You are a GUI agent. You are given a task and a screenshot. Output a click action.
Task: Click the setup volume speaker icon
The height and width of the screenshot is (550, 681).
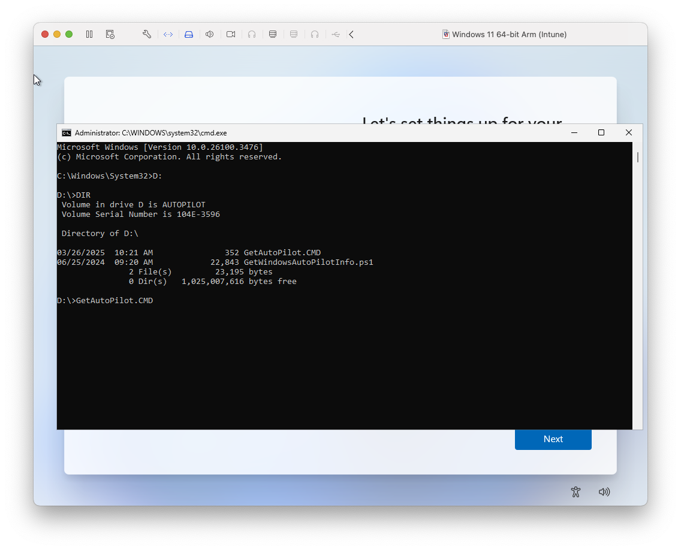coord(604,492)
